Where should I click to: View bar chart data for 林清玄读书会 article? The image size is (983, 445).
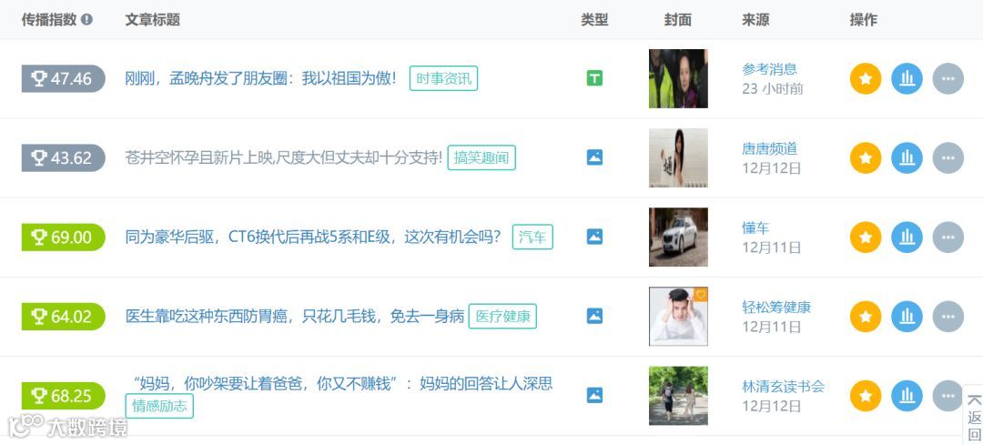point(907,396)
